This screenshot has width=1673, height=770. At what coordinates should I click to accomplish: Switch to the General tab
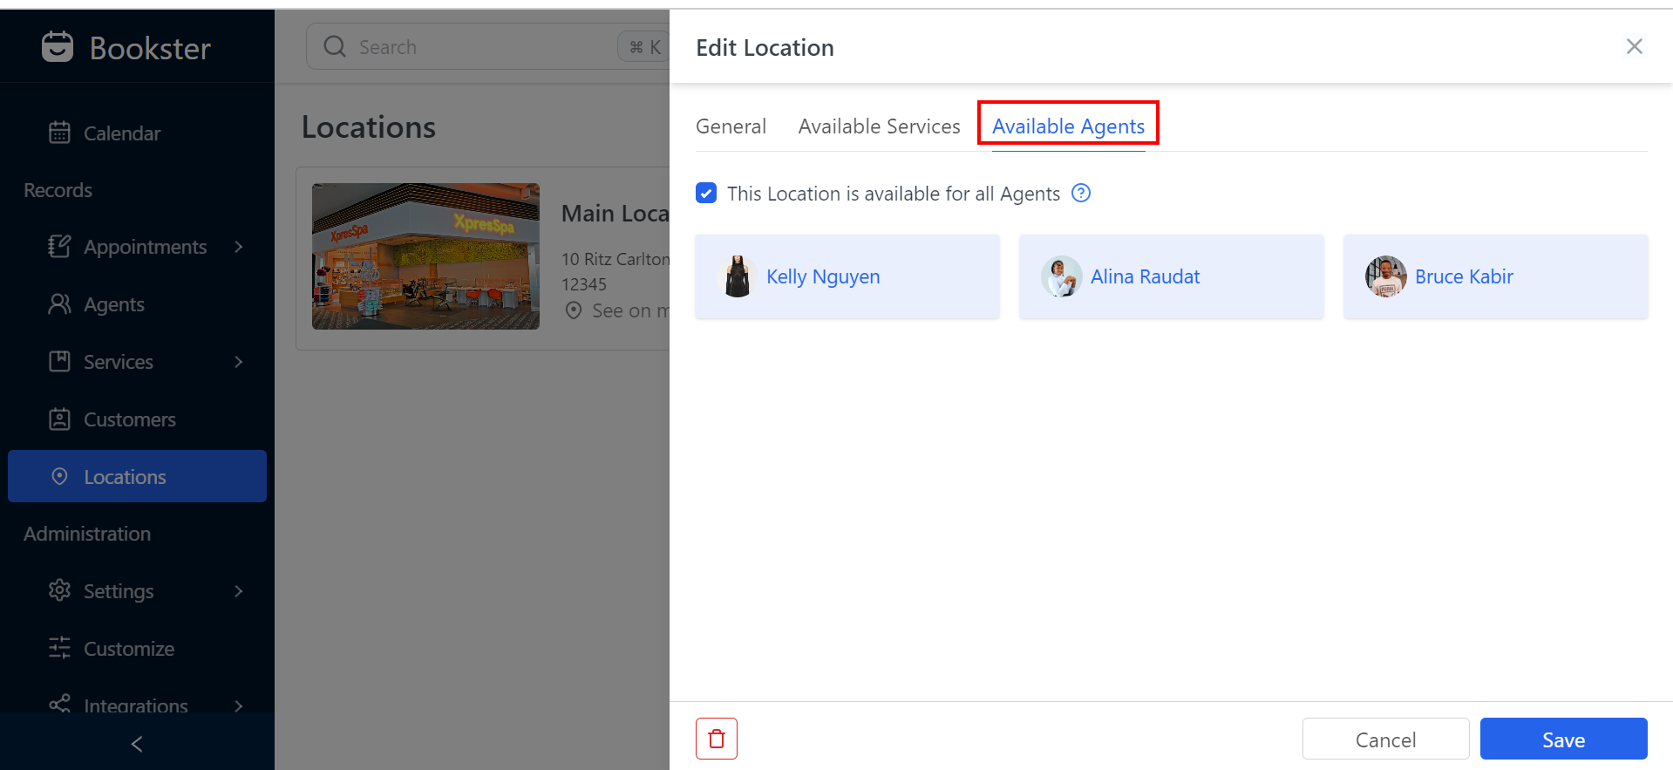point(731,126)
